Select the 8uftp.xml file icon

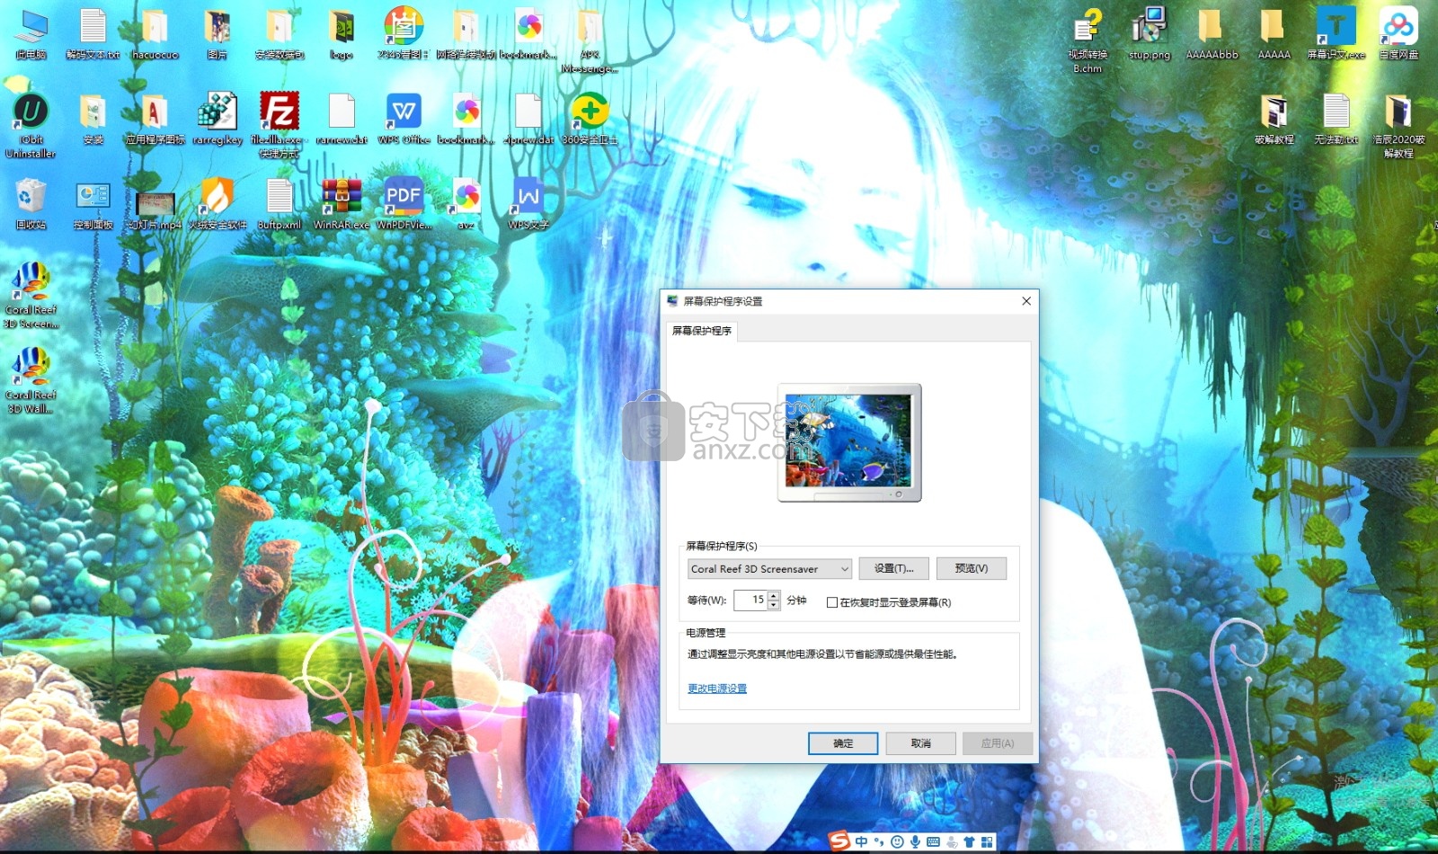click(x=280, y=204)
